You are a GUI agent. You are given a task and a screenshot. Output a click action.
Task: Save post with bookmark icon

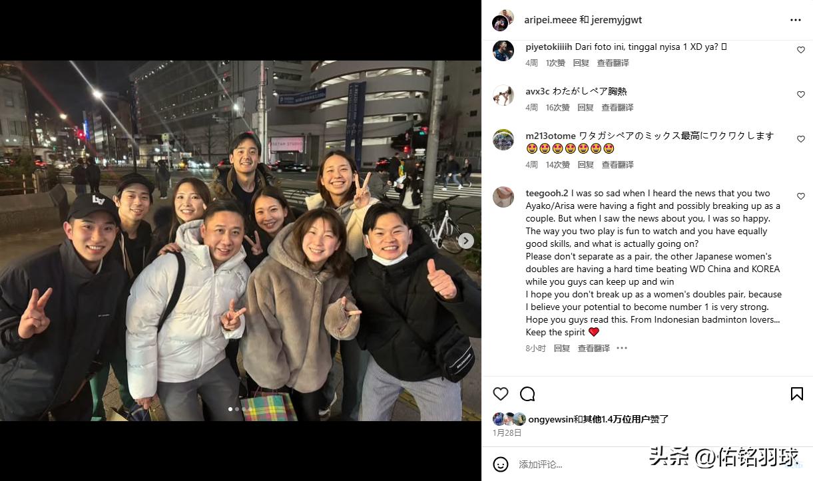click(796, 394)
